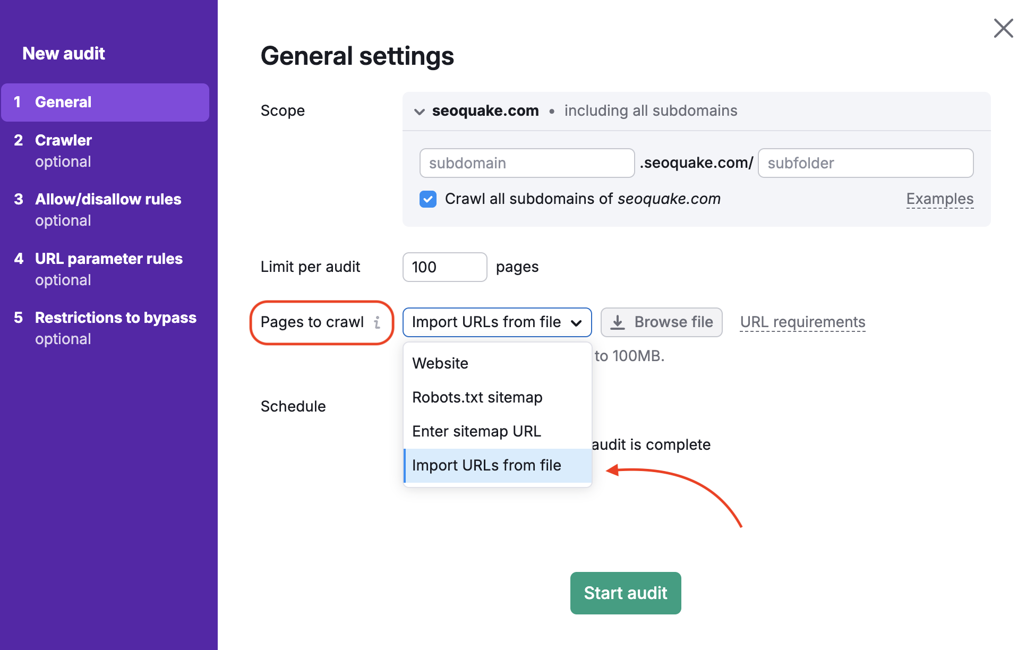Open the Restrictions to bypass step
The width and height of the screenshot is (1026, 650).
coord(115,318)
